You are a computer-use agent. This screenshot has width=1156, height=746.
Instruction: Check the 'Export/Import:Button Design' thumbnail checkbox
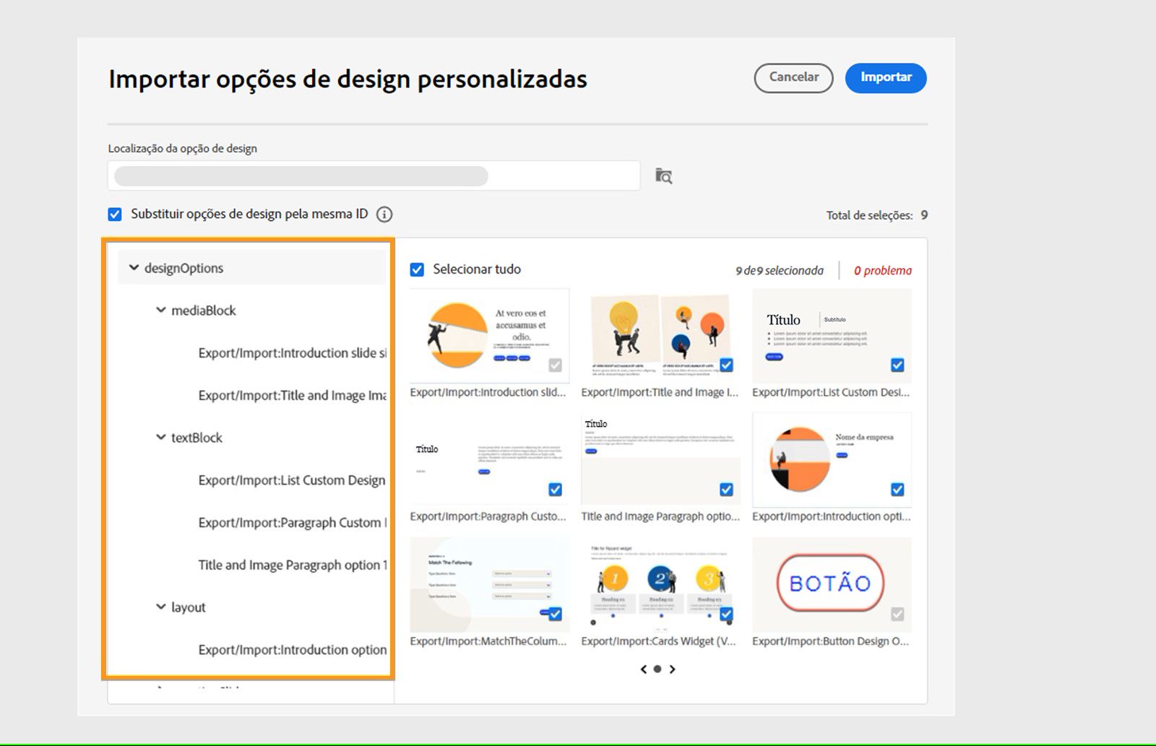pos(897,615)
